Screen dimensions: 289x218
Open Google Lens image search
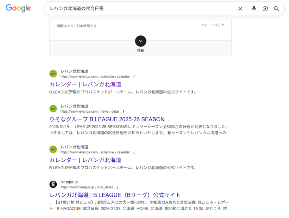[265, 9]
